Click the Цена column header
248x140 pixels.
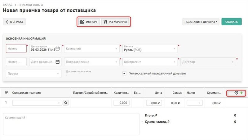(158, 93)
